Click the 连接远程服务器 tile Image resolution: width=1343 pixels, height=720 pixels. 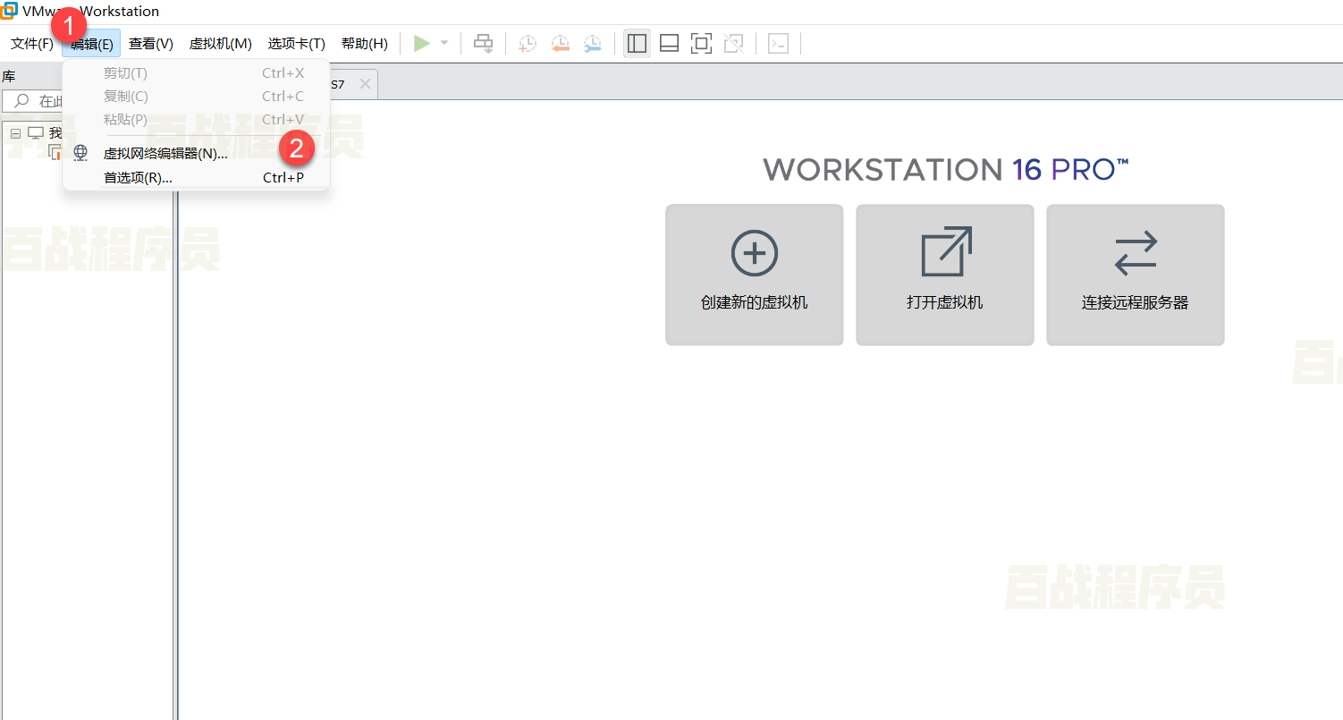coord(1136,275)
